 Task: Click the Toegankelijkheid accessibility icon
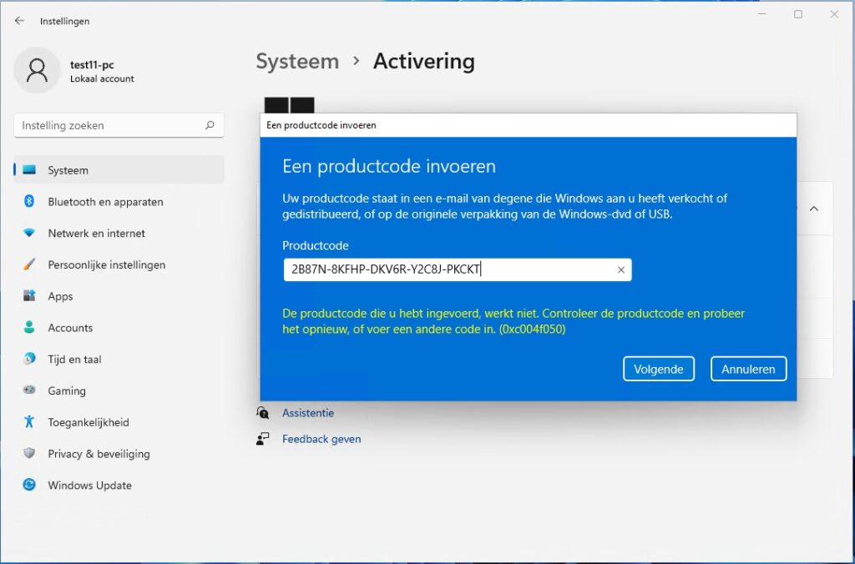point(29,422)
